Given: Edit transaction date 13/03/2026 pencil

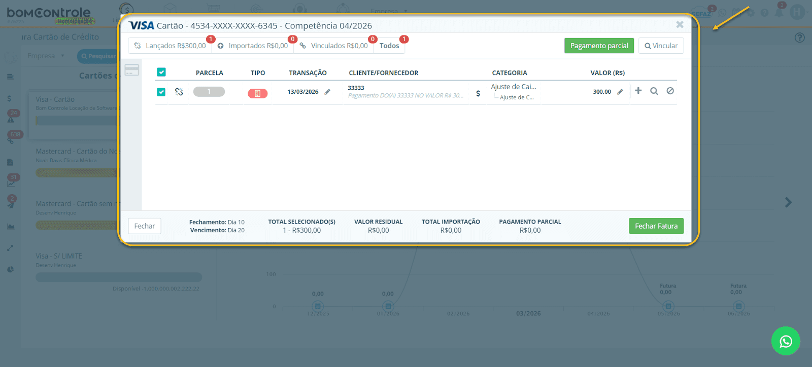Looking at the screenshot, I should [x=327, y=92].
